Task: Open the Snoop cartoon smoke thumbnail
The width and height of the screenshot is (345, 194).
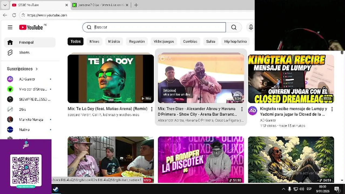Action: (291, 160)
